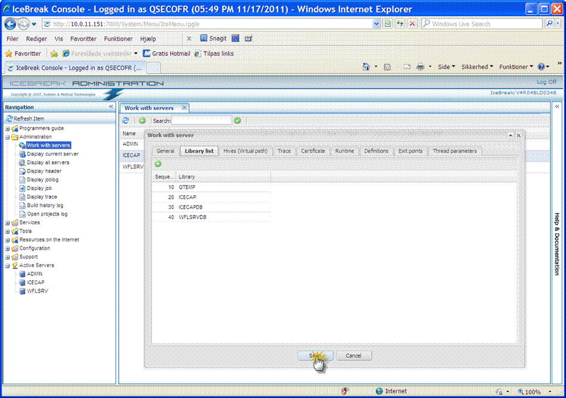
Task: Switch to the Thread parameters tab
Action: (x=455, y=151)
